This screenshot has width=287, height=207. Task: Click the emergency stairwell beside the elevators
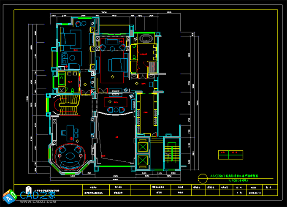point(171,153)
